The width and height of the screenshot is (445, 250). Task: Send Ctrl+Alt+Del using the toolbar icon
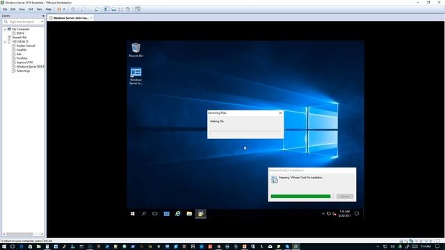[73, 9]
